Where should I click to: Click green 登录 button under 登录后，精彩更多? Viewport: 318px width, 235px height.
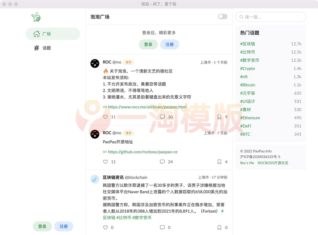click(148, 44)
